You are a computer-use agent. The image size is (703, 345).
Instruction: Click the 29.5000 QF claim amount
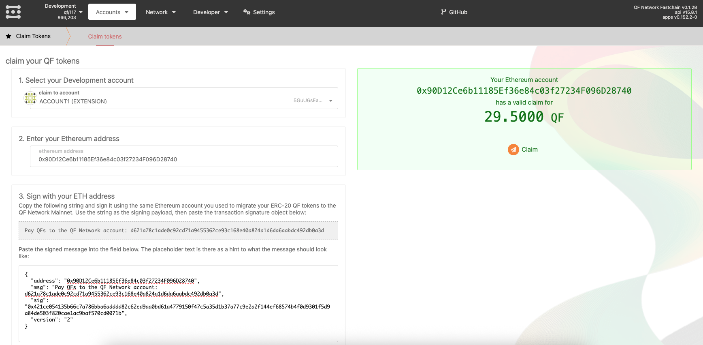pos(524,117)
